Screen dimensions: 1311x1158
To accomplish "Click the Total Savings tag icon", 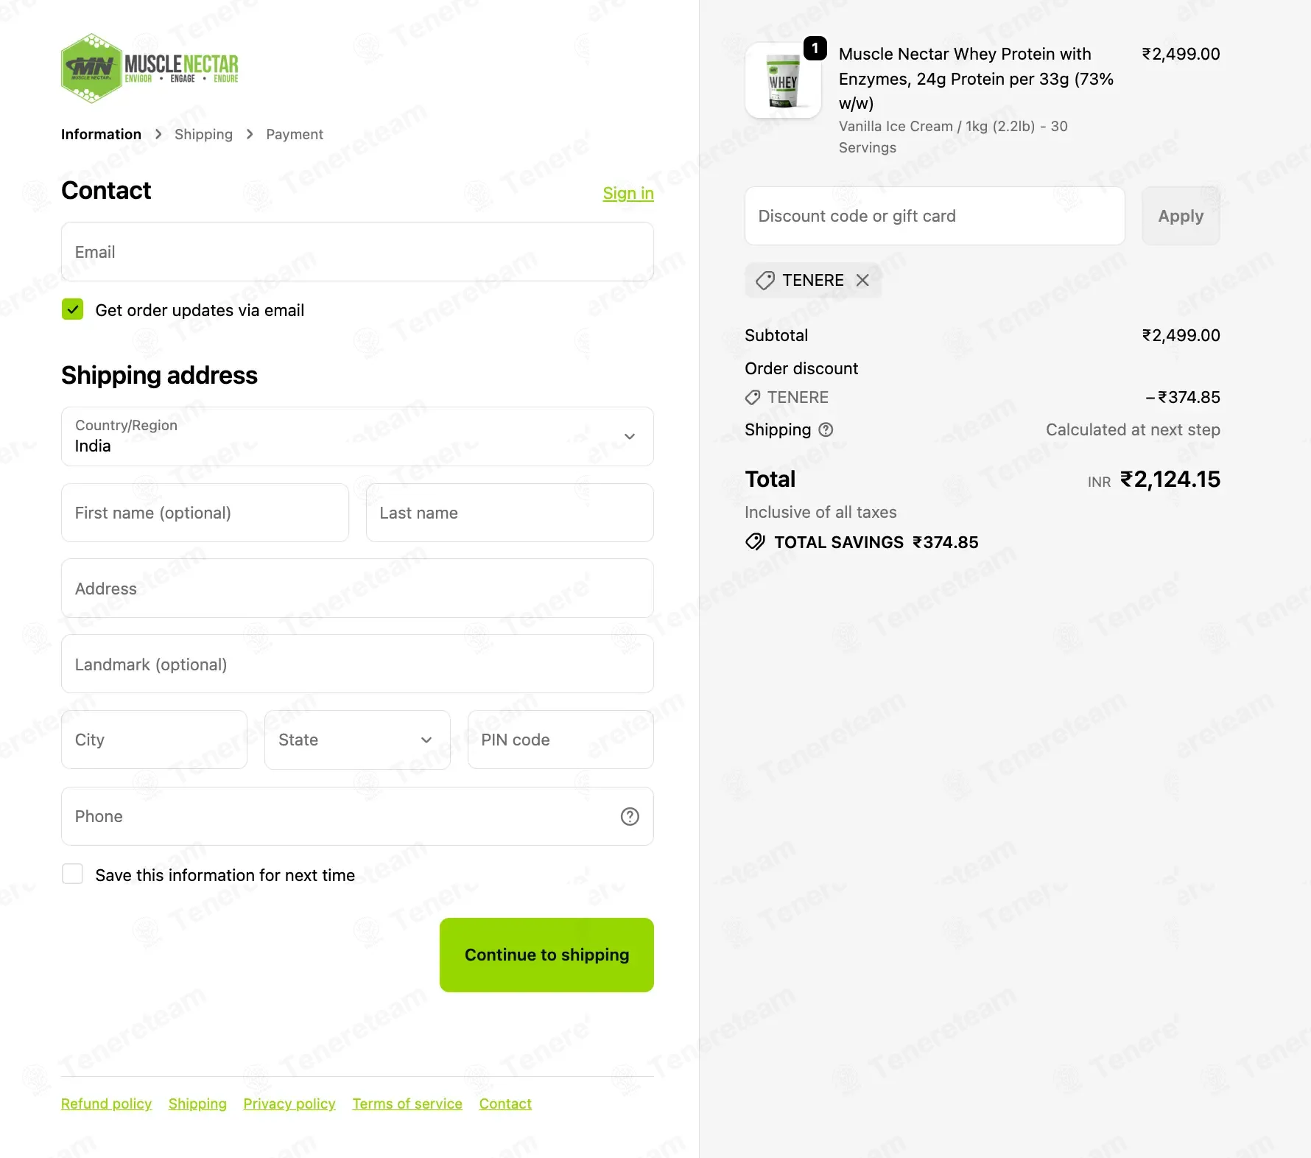I will click(755, 542).
